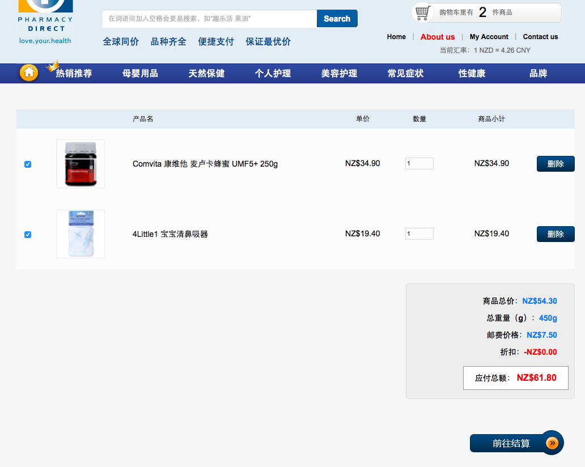Focus the product search field
Image resolution: width=585 pixels, height=467 pixels.
(x=210, y=19)
